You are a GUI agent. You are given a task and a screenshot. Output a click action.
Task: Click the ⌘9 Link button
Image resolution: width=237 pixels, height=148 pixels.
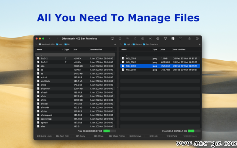pyautogui.click(x=154, y=136)
